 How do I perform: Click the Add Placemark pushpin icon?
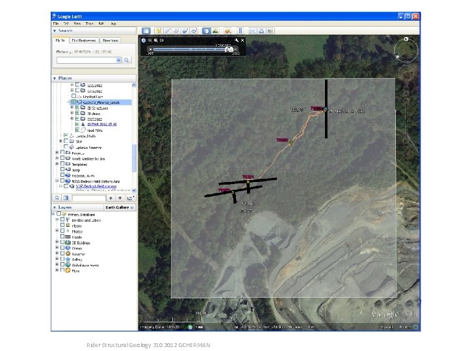coord(159,31)
